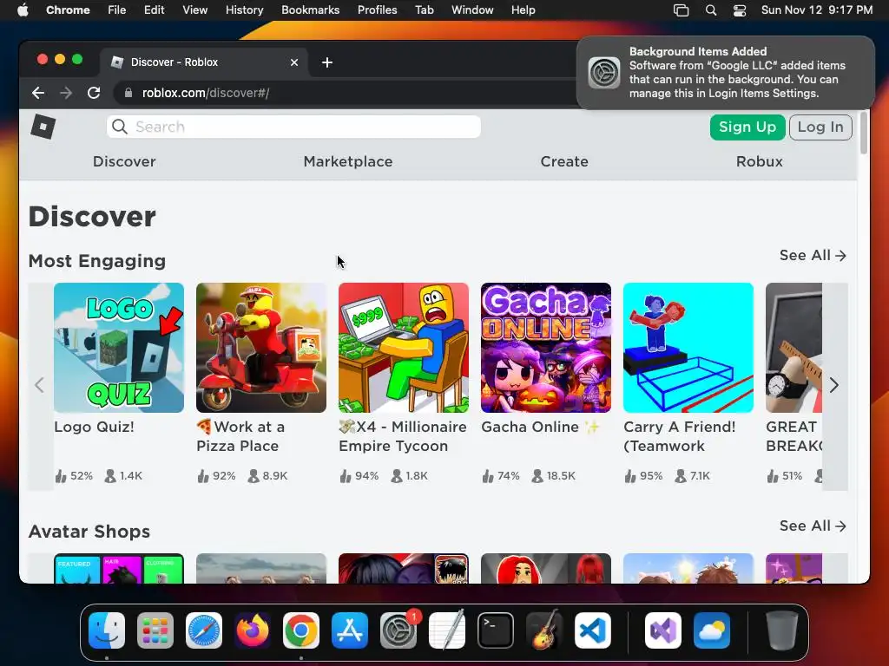Click the Pizza Place scooter thumbnail
The height and width of the screenshot is (666, 889).
pos(261,348)
